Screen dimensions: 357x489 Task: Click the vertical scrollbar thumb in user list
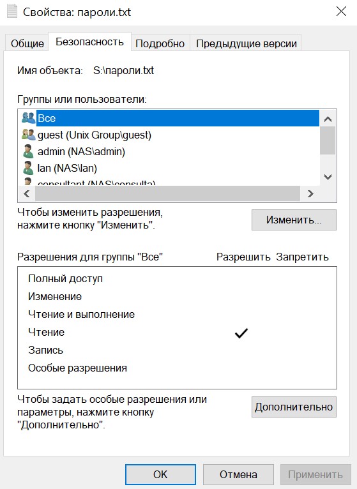pos(328,140)
